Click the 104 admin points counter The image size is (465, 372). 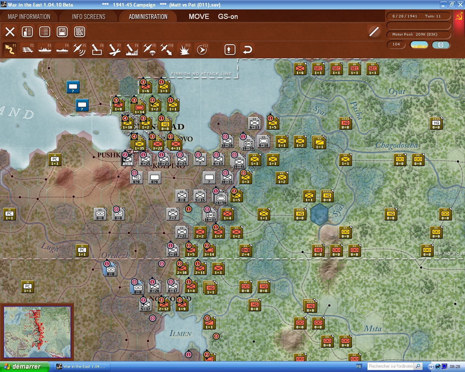(x=396, y=44)
